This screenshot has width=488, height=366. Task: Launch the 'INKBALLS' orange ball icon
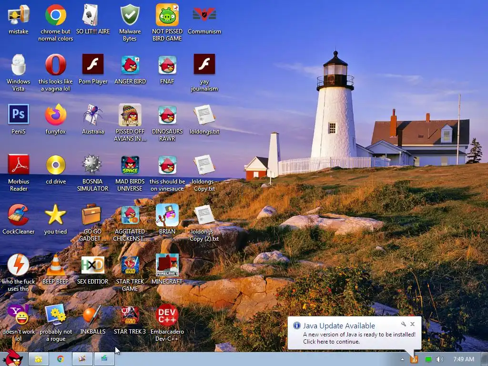92,315
